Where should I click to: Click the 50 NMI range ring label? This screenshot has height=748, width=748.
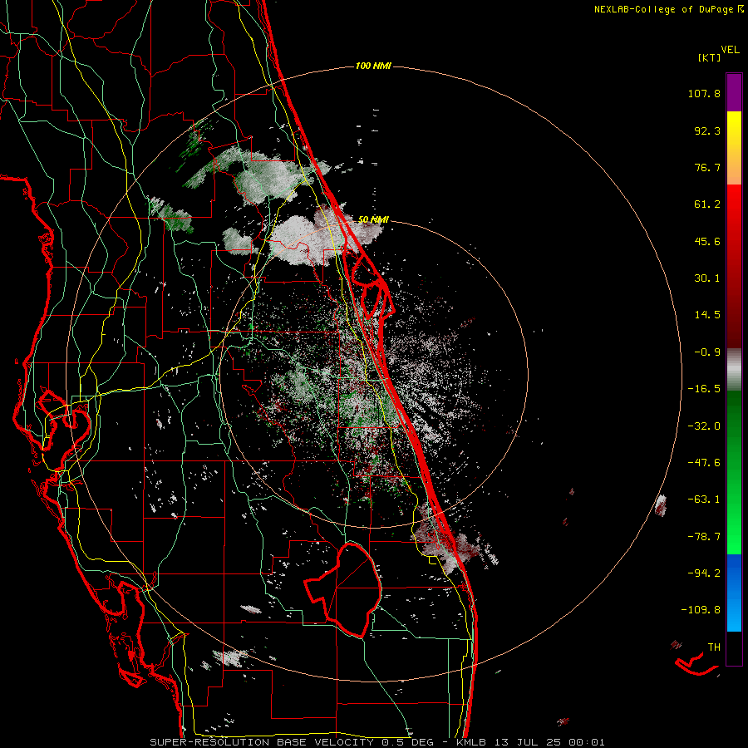373,219
